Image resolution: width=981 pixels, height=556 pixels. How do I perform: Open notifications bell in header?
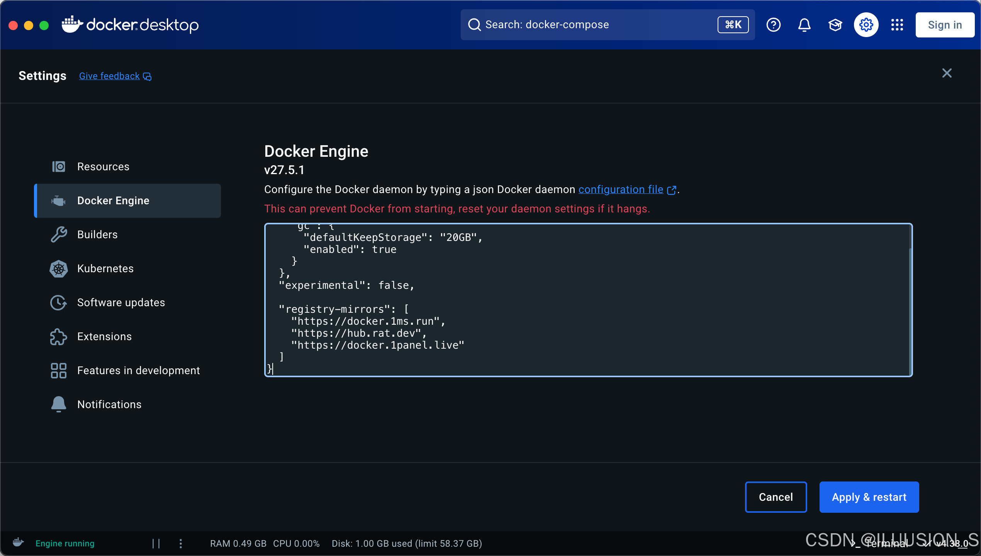(804, 25)
